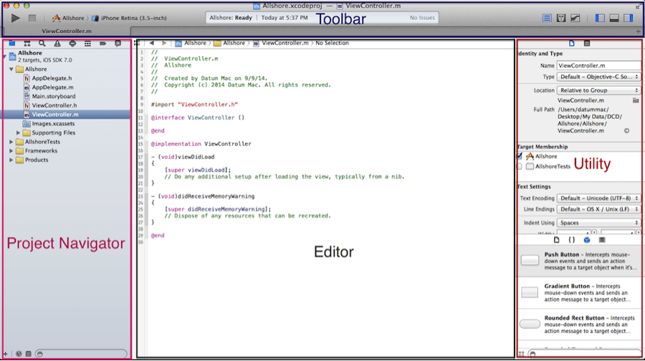Viewport: 645px width, 361px height.
Task: Open related items menu in jump bar
Action: tap(137, 43)
